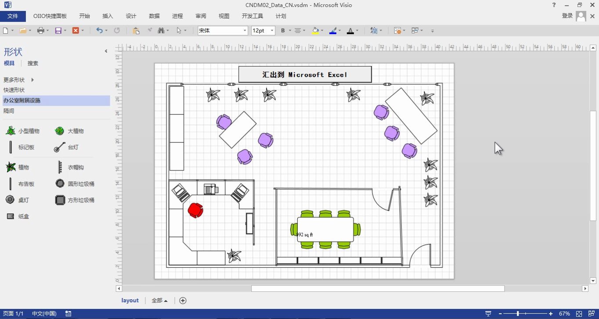Select the 办公室附属设施 stencil
Screen dimensions: 599x319
pos(56,100)
